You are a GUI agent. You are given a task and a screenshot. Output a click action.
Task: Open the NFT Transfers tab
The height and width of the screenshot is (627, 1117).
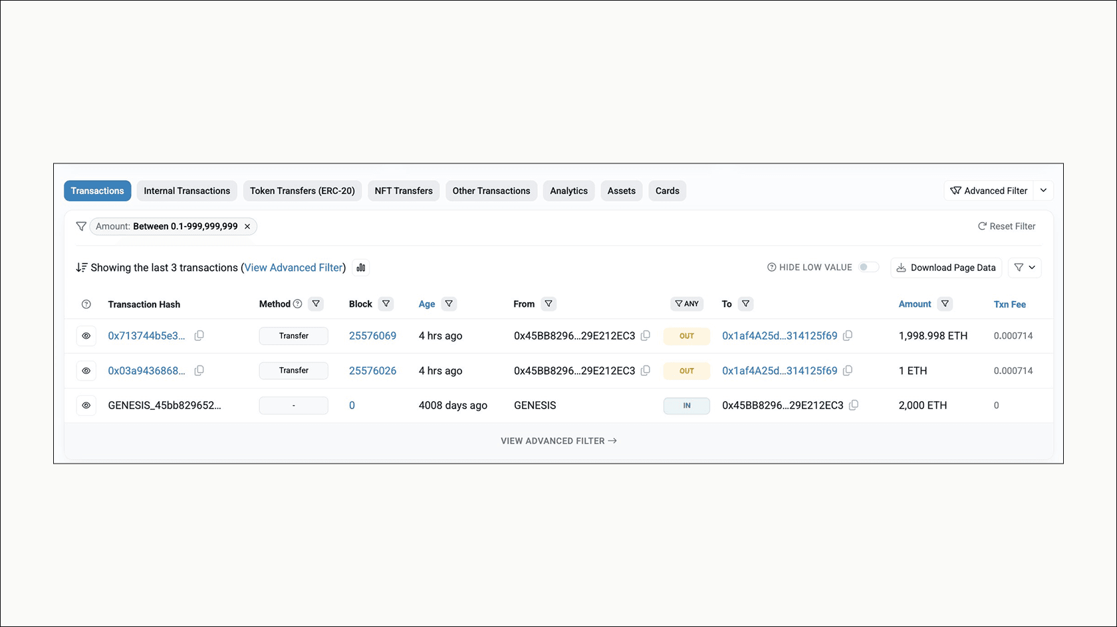404,191
